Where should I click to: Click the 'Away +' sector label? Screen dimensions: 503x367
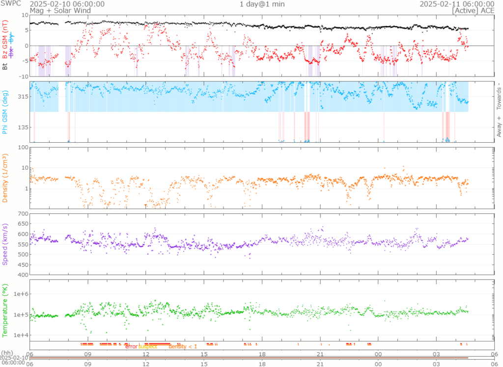click(499, 129)
